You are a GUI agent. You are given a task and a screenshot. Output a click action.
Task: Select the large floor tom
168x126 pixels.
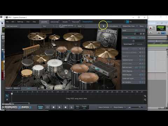[89, 80]
